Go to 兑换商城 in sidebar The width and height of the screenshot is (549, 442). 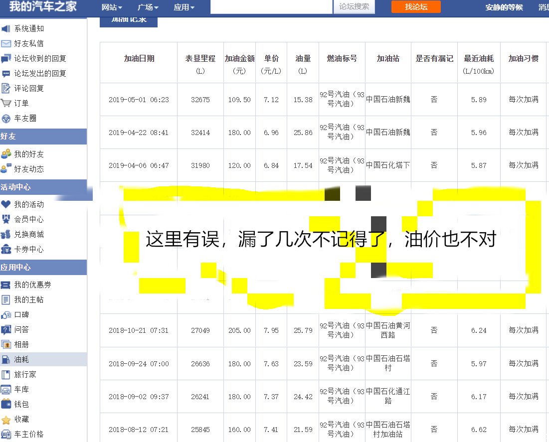(x=29, y=234)
